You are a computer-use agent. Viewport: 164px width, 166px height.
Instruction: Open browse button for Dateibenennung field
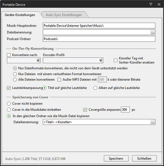pyautogui.click(x=153, y=33)
